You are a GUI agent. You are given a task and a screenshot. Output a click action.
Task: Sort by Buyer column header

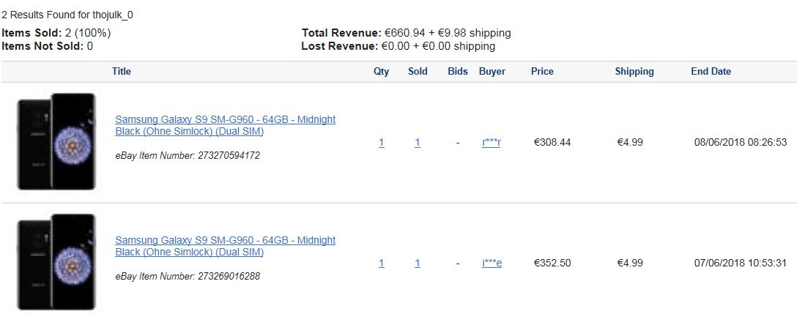492,72
